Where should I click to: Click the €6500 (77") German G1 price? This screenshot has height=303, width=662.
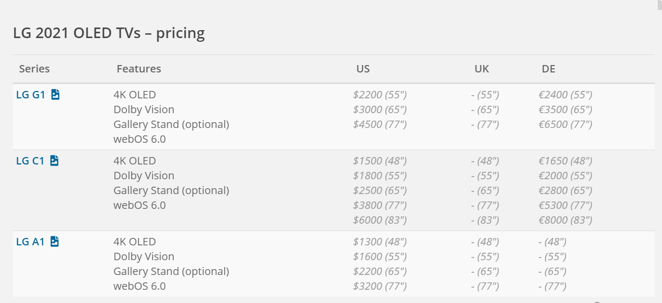(x=566, y=125)
